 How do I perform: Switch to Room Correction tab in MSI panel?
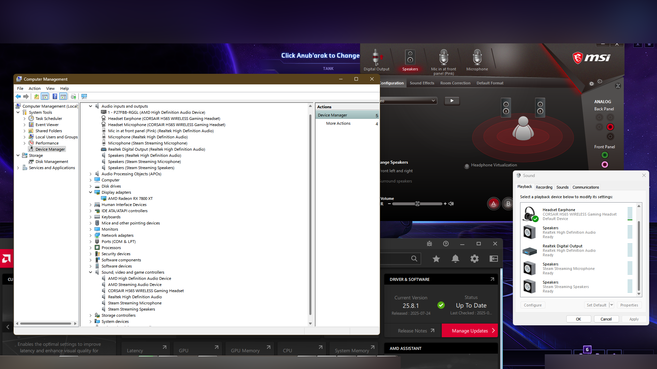[455, 83]
